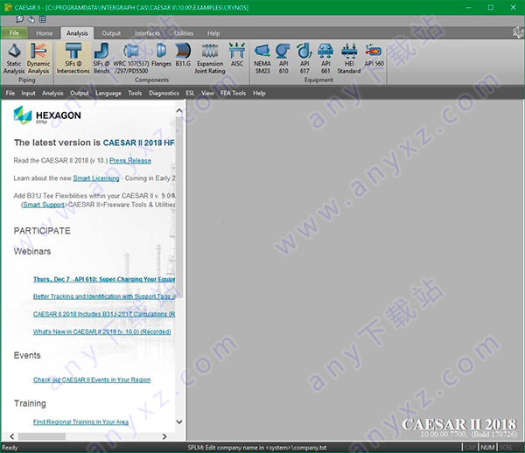Viewport: 525px width, 453px height.
Task: Click first quick access toolbar icon
Action: click(x=19, y=19)
